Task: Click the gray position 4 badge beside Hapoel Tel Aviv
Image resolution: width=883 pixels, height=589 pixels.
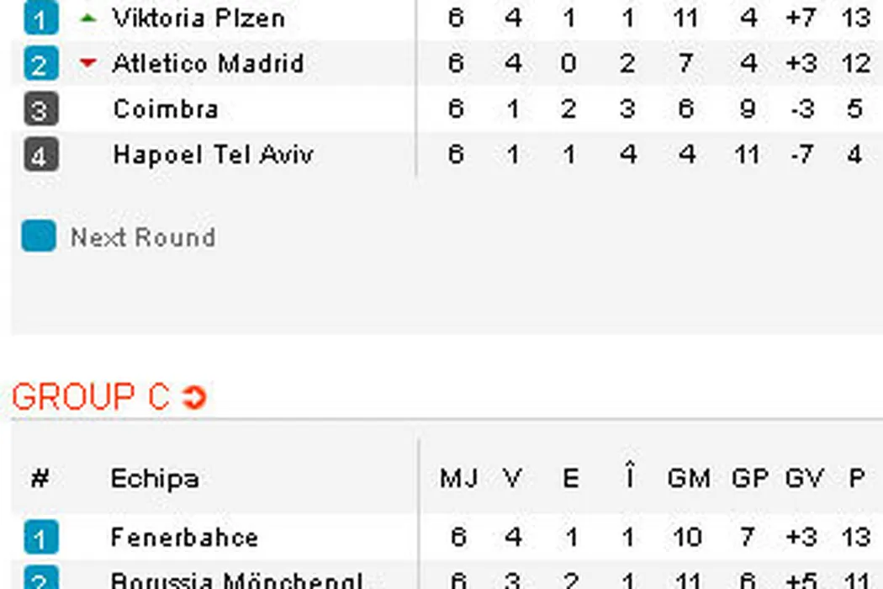Action: point(40,156)
